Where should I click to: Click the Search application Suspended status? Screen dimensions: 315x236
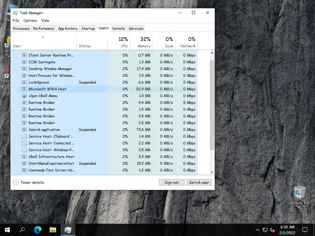click(x=87, y=130)
